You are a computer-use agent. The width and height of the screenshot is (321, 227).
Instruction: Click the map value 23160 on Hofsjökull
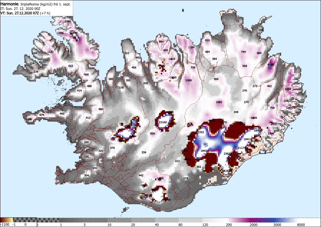(x=163, y=122)
